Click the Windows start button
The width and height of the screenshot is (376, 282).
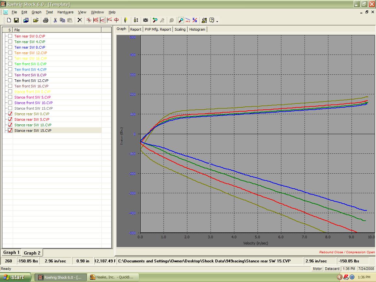16,277
